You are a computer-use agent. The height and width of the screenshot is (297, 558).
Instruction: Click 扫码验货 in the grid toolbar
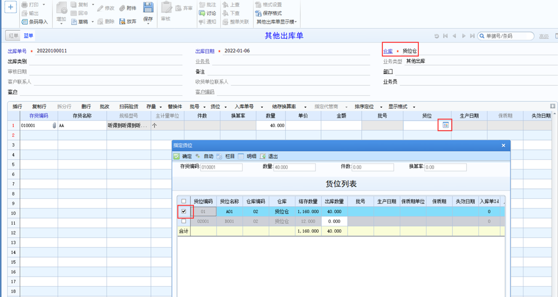click(129, 107)
